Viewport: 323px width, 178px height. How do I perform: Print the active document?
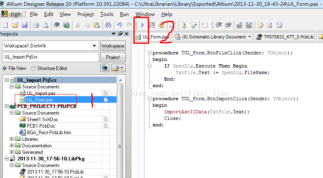pos(36,25)
